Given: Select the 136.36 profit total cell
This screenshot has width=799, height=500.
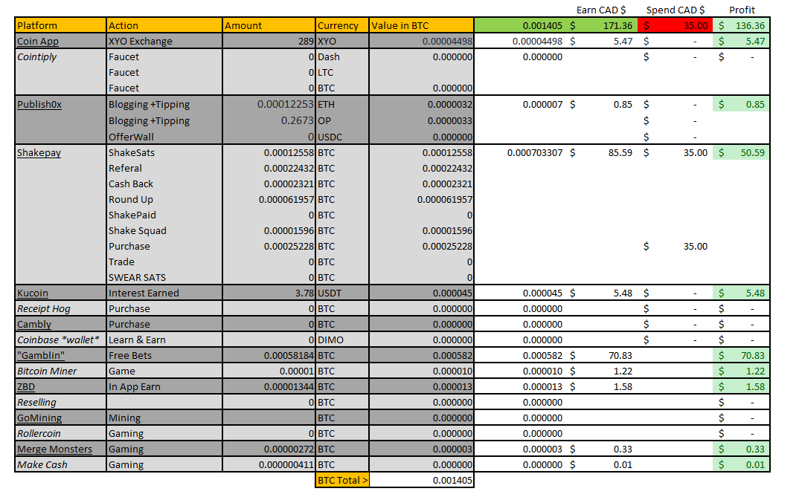Looking at the screenshot, I should (742, 25).
